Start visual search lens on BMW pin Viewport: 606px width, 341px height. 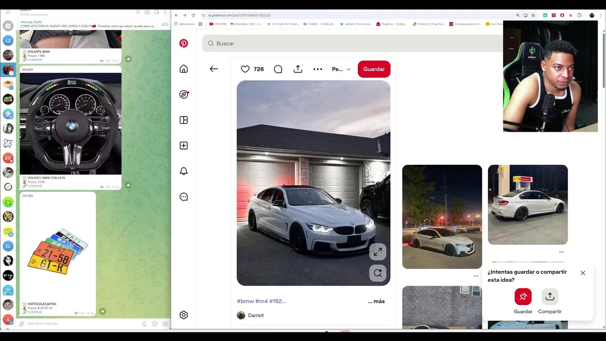tap(378, 273)
